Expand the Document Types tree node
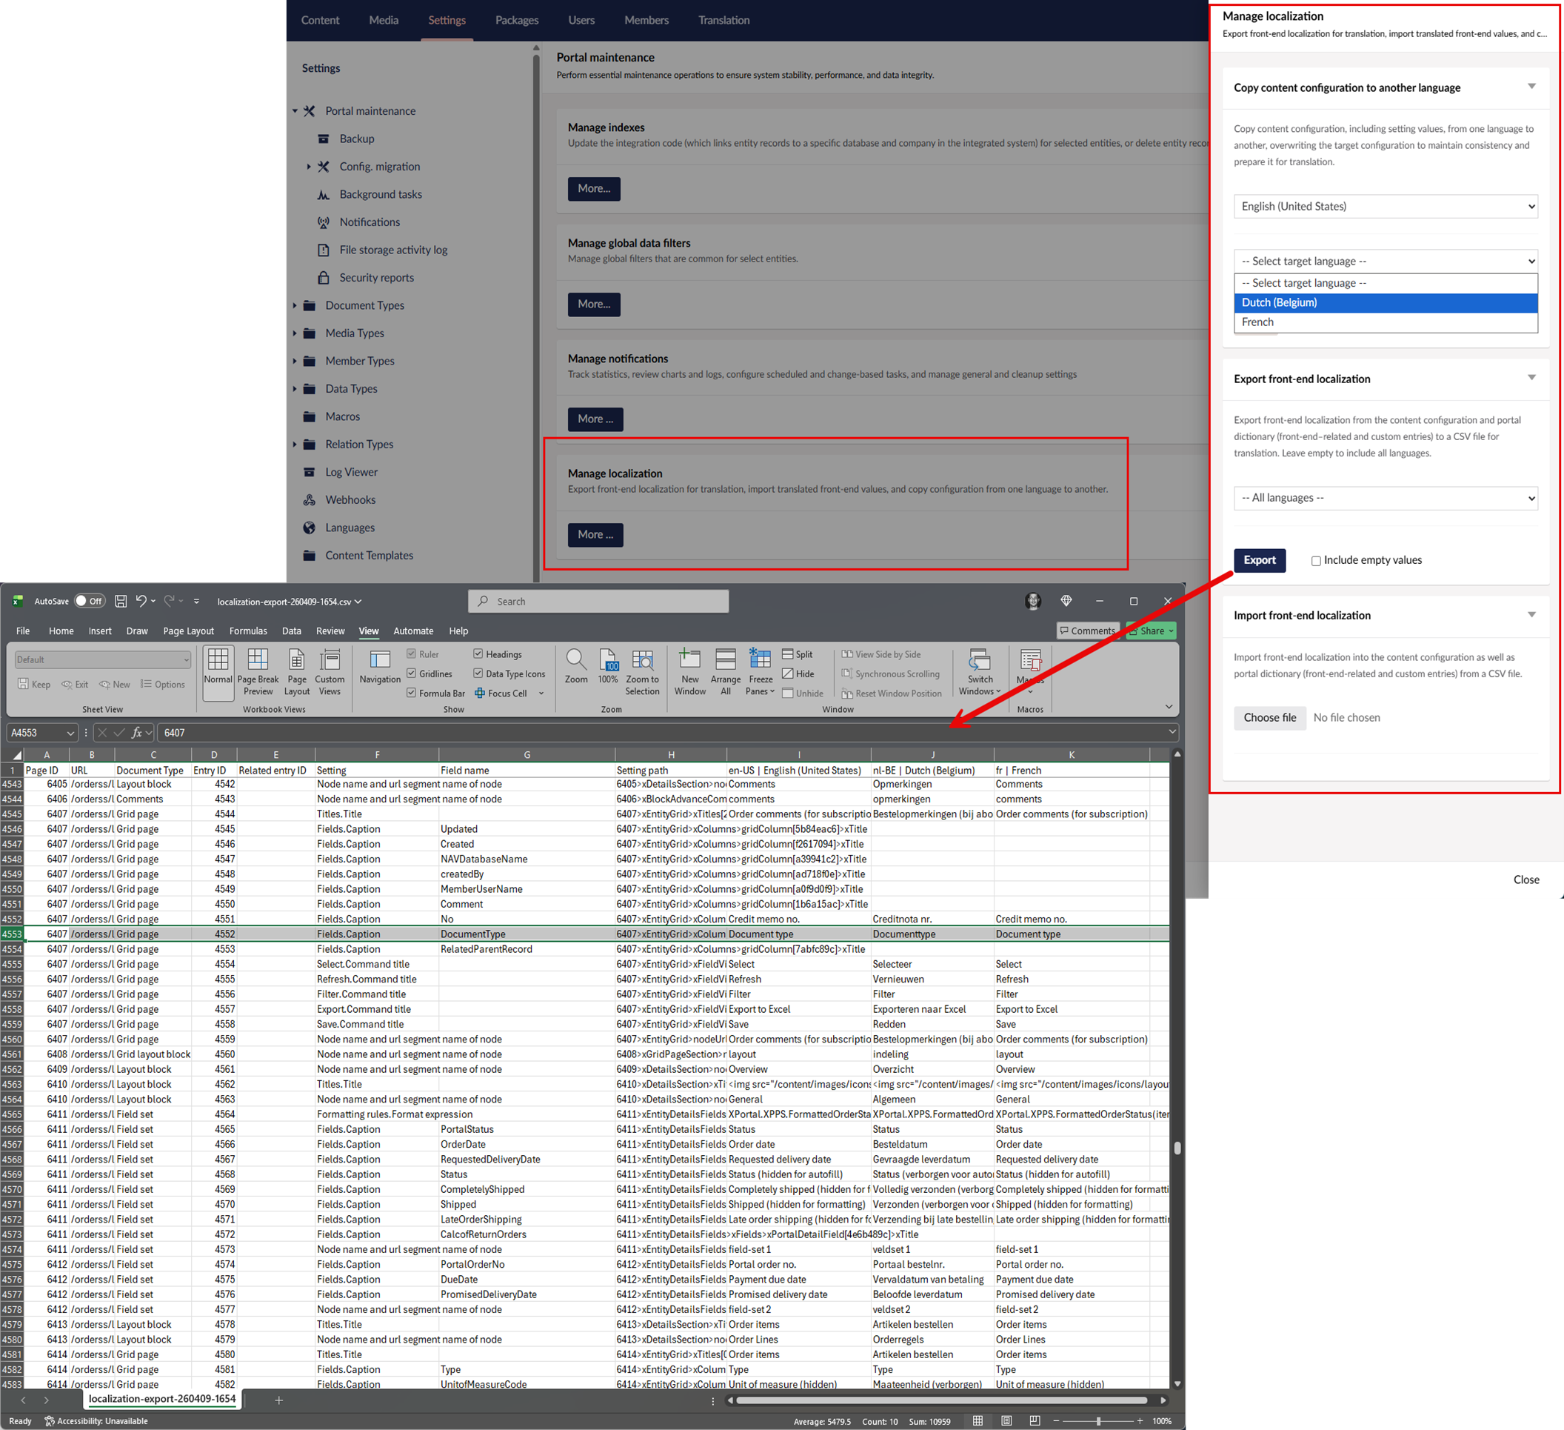Viewport: 1564px width, 1430px height. coord(295,306)
